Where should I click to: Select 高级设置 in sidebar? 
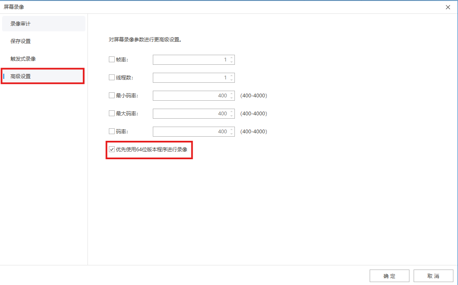coord(44,76)
